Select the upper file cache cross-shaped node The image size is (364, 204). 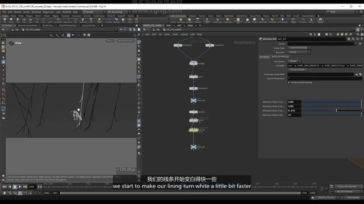[193, 100]
